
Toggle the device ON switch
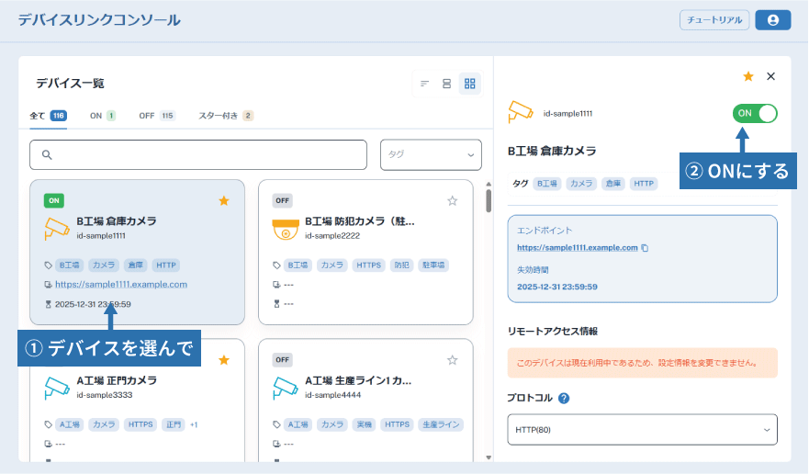pyautogui.click(x=755, y=113)
